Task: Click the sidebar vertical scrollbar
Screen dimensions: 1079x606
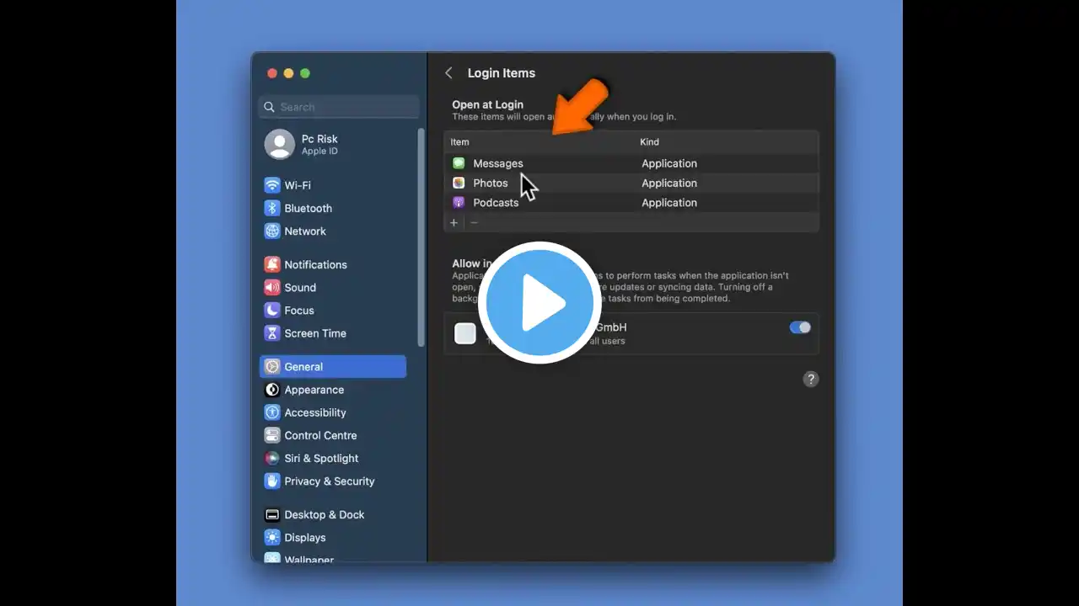Action: [421, 237]
